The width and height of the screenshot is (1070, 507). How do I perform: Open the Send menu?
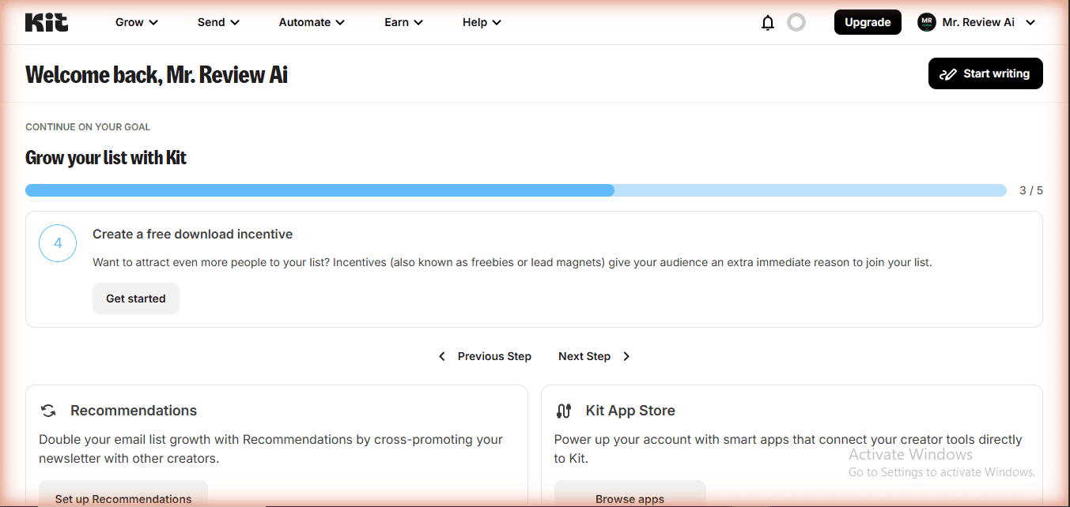tap(218, 22)
